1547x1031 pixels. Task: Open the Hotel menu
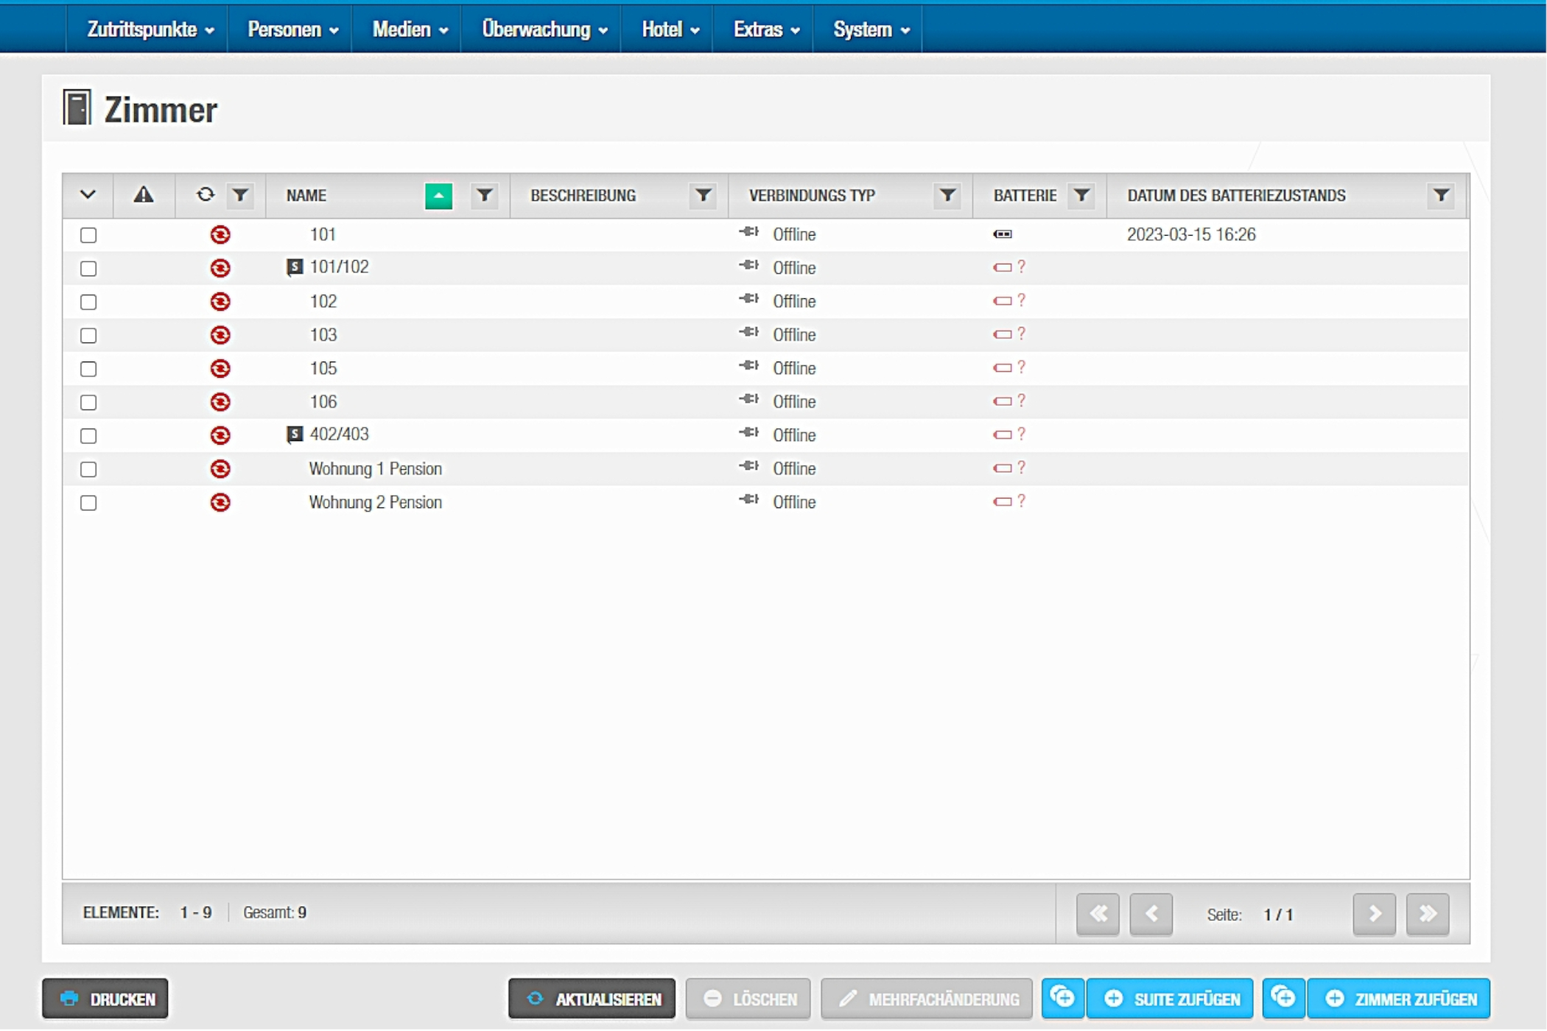coord(669,29)
